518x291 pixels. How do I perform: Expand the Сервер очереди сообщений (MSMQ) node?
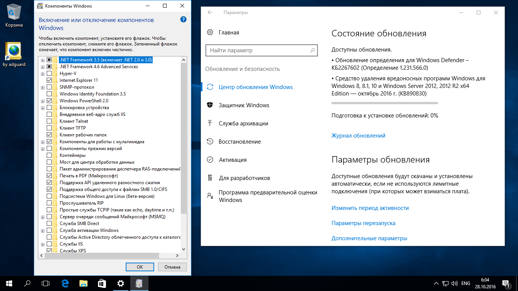tap(43, 217)
